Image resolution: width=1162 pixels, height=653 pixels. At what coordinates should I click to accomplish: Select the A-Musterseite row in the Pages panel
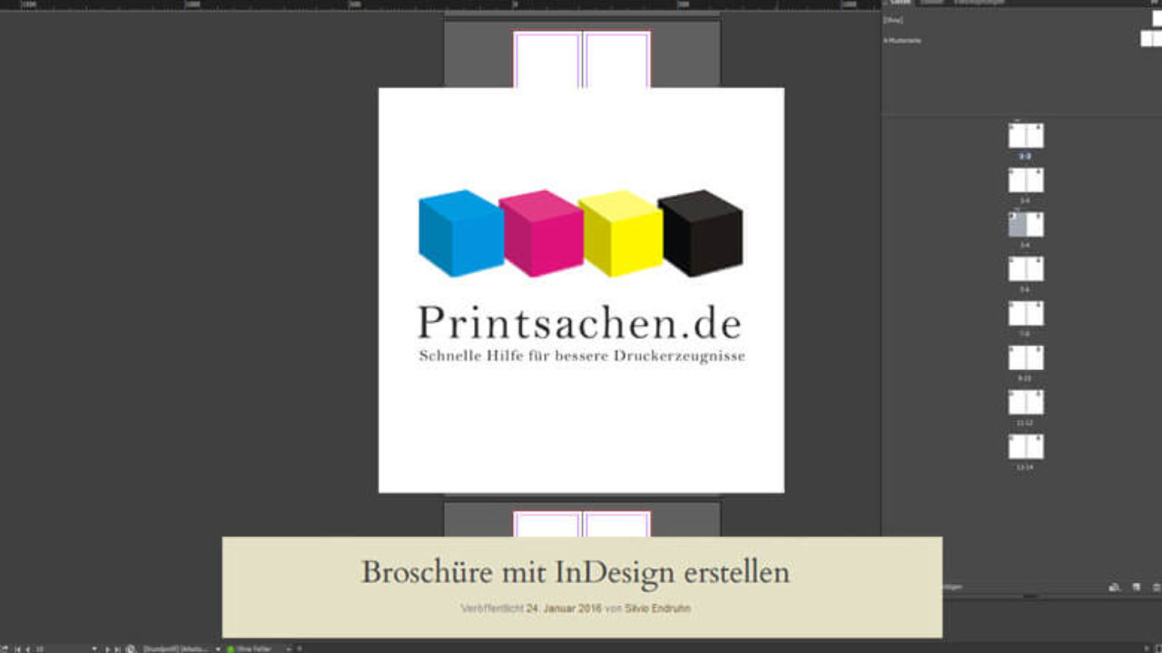pos(1022,40)
